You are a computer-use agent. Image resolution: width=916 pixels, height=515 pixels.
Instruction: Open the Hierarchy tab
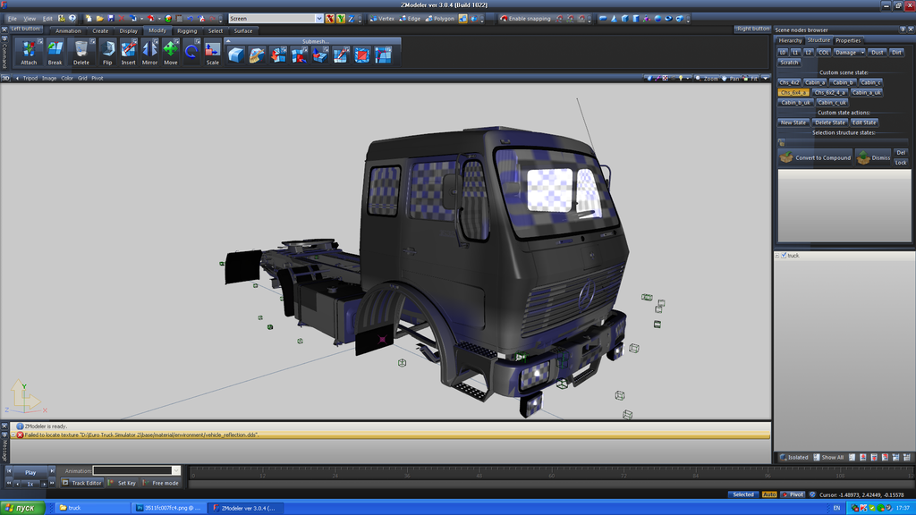[790, 40]
